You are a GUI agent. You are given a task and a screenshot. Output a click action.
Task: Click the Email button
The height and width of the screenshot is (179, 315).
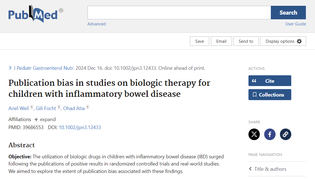[x=221, y=41]
